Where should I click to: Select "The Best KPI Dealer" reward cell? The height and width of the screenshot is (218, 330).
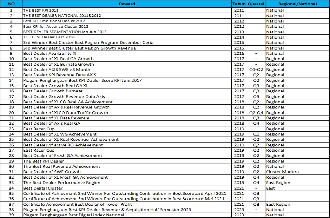pyautogui.click(x=44, y=161)
